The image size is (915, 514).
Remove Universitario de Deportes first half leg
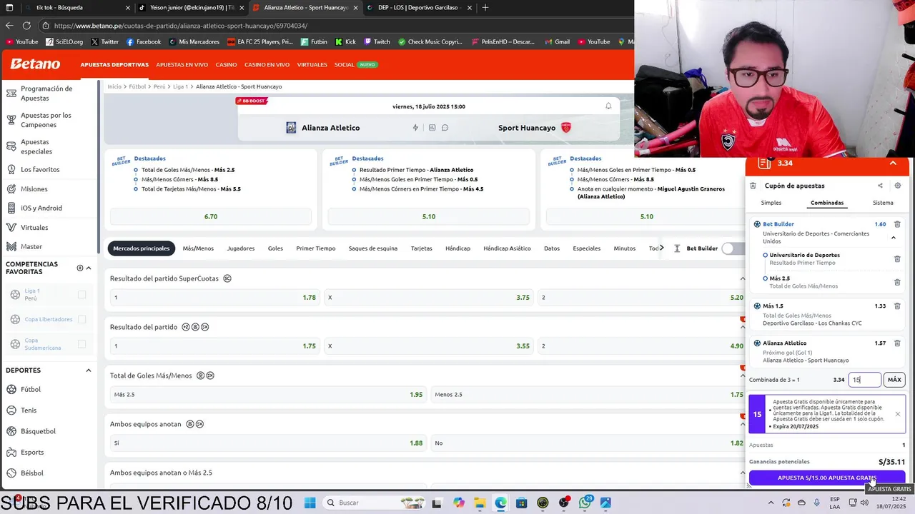coord(897,258)
